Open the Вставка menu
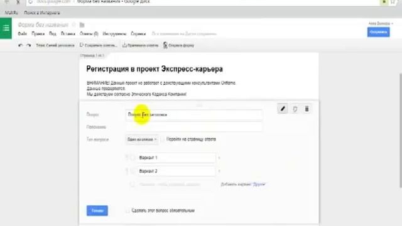Image resolution: width=402 pixels, height=226 pixels. coord(68,33)
